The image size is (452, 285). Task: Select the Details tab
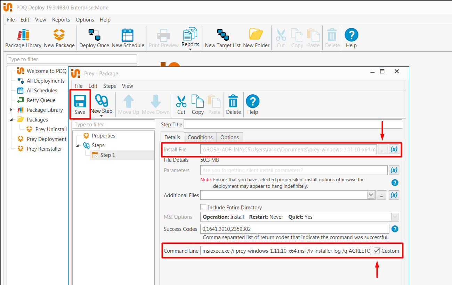172,137
